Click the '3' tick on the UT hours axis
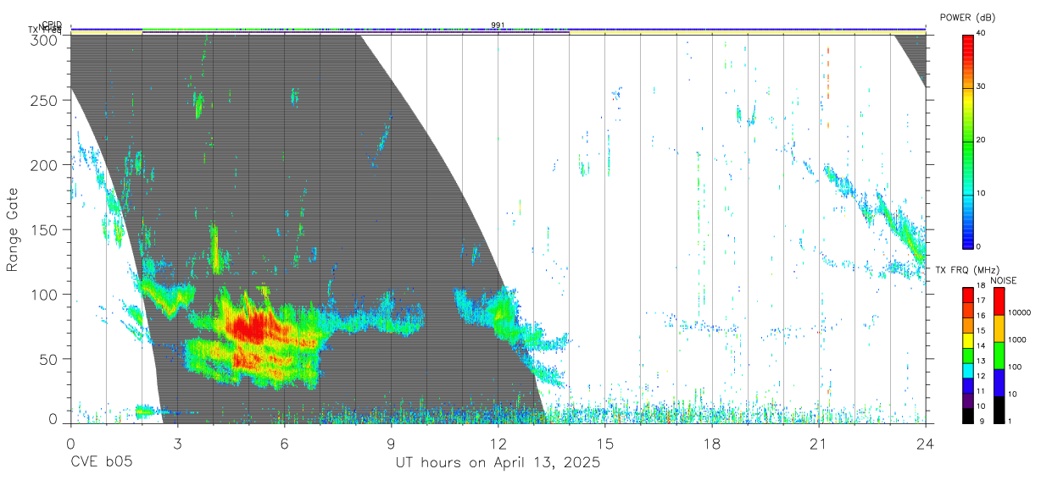This screenshot has width=1041, height=480. point(177,444)
